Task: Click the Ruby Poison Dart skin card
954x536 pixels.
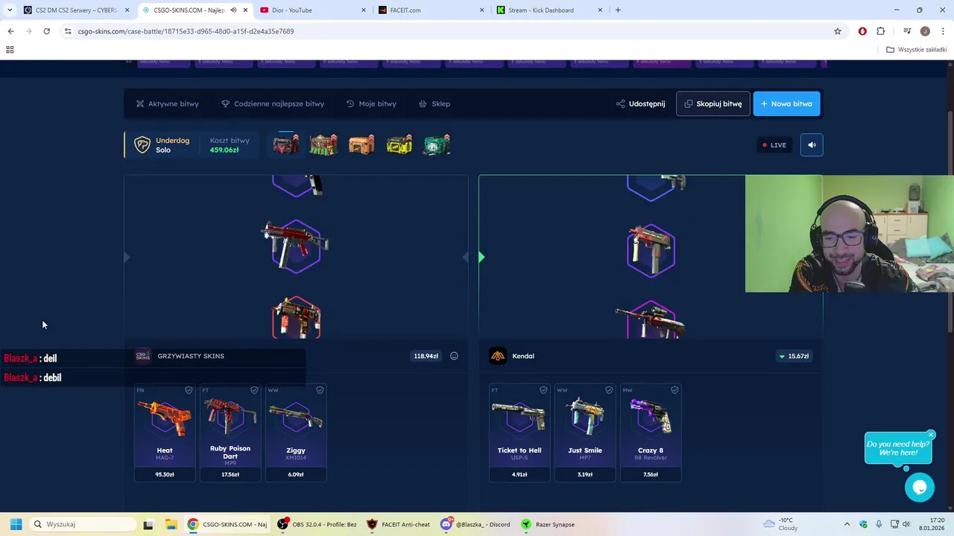Action: click(x=230, y=433)
